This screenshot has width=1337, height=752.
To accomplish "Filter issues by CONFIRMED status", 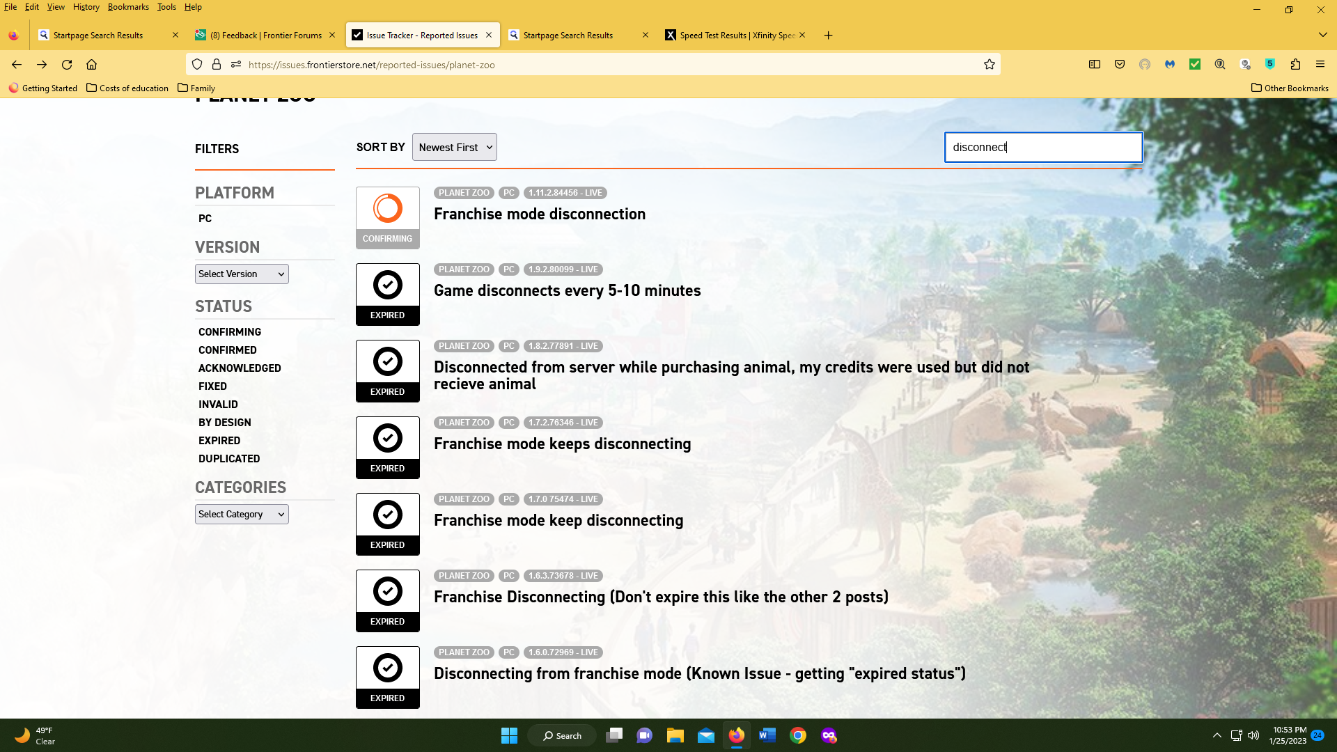I will pyautogui.click(x=227, y=350).
